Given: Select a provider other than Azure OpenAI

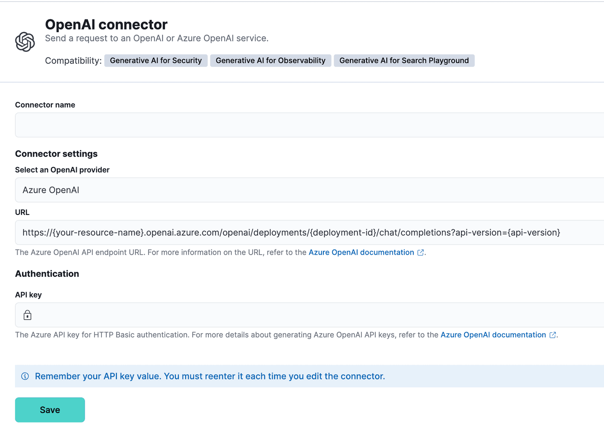Looking at the screenshot, I should [299, 190].
